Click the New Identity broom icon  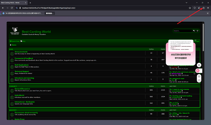tap(199, 8)
